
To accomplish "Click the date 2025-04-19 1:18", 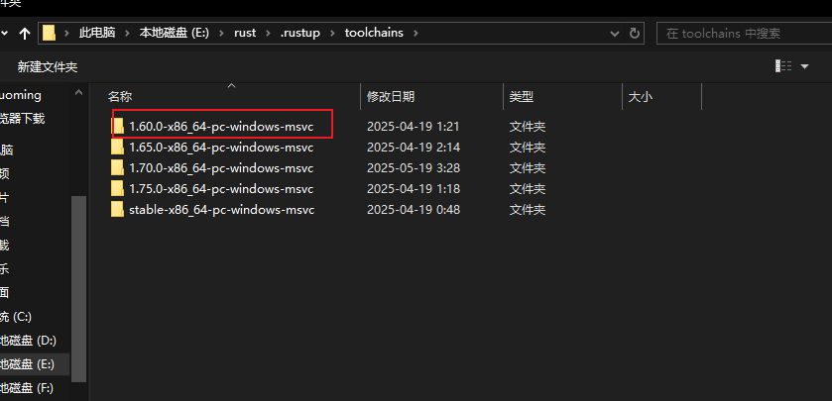I will pyautogui.click(x=414, y=189).
